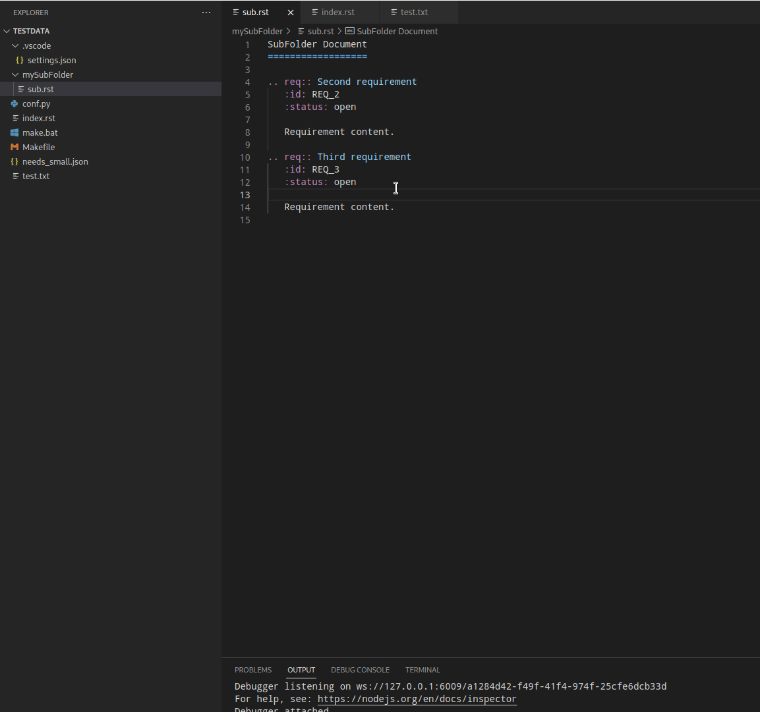Open the TERMINAL panel tab
760x712 pixels.
coord(423,670)
